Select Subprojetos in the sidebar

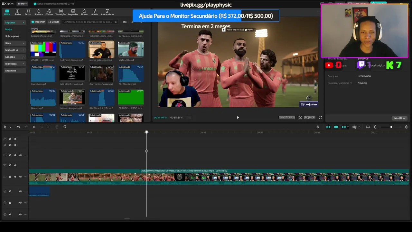point(12,36)
